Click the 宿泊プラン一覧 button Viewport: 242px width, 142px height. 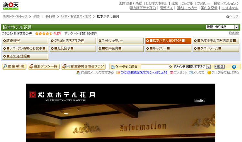(x=44, y=66)
